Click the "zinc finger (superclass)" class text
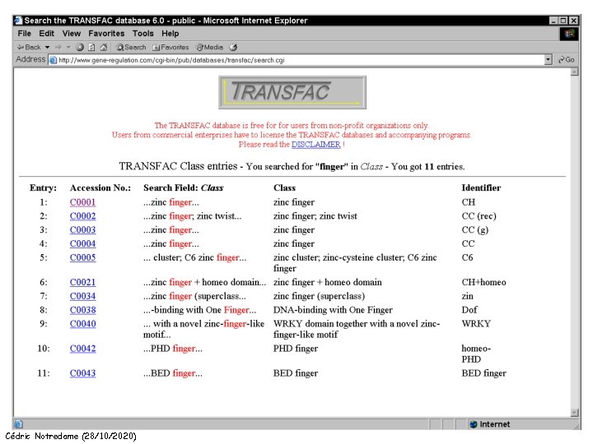The width and height of the screenshot is (593, 444). pyautogui.click(x=319, y=296)
